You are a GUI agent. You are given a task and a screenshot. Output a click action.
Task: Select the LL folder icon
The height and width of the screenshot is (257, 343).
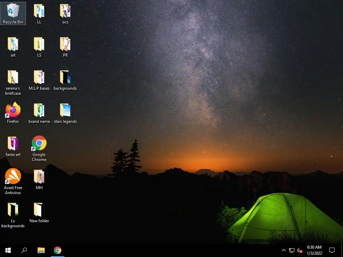pos(39,13)
